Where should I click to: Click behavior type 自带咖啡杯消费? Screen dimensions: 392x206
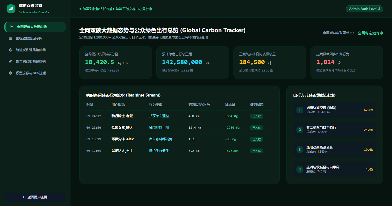(161, 139)
